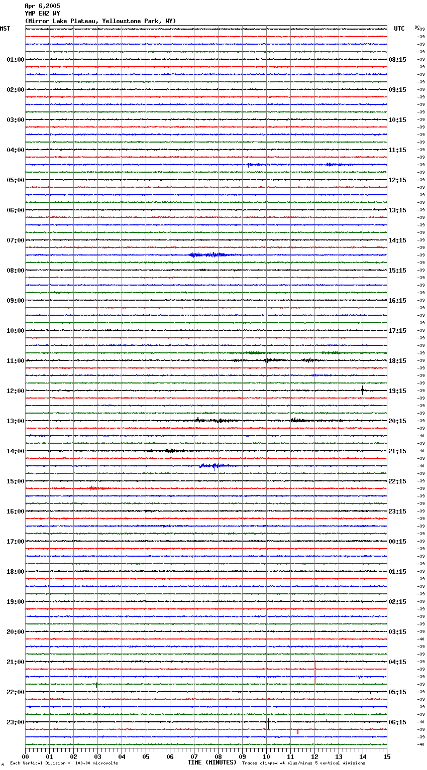This screenshot has height=770, width=427.
Task: Click the black spike on the 12:00 MST trace
Action: tap(363, 390)
